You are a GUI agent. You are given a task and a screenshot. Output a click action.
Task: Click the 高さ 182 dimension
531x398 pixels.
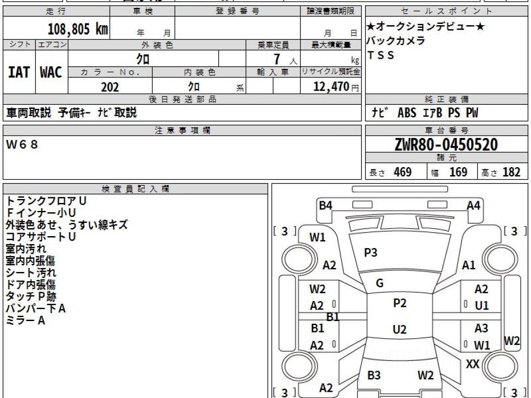pyautogui.click(x=501, y=172)
